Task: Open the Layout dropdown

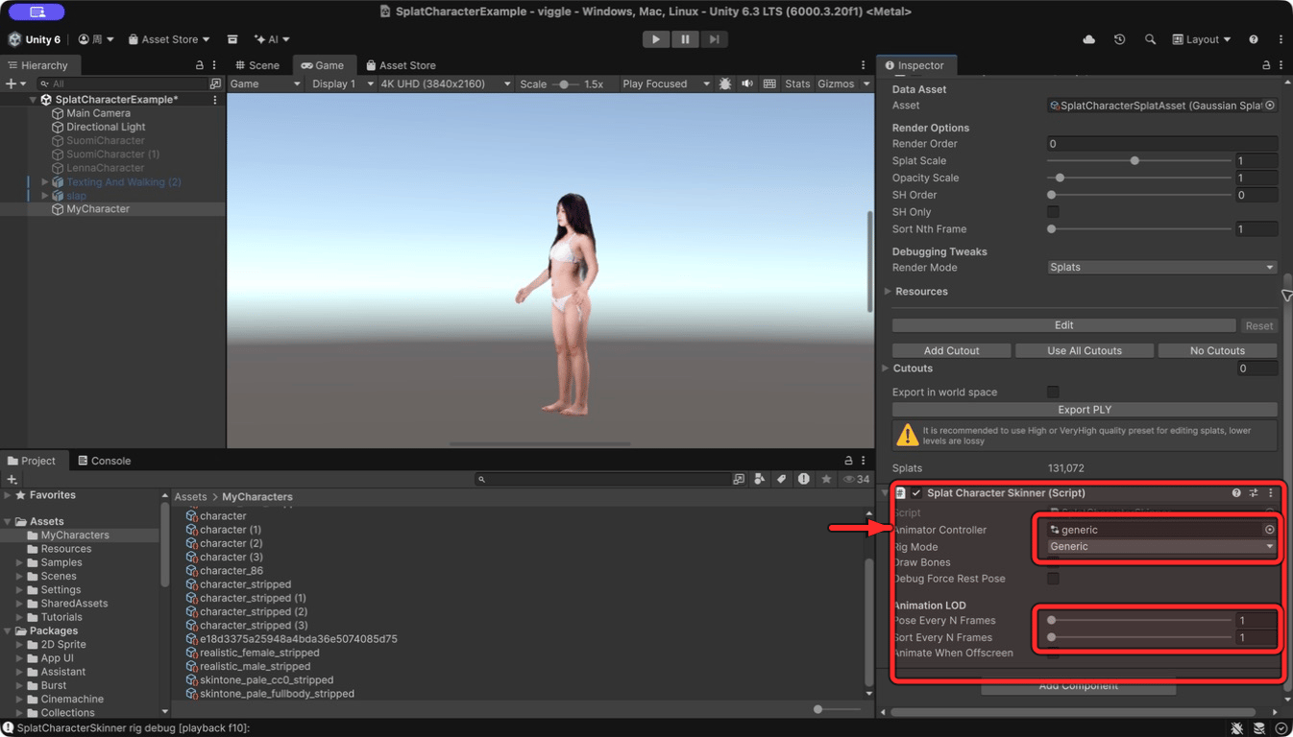Action: (1202, 39)
